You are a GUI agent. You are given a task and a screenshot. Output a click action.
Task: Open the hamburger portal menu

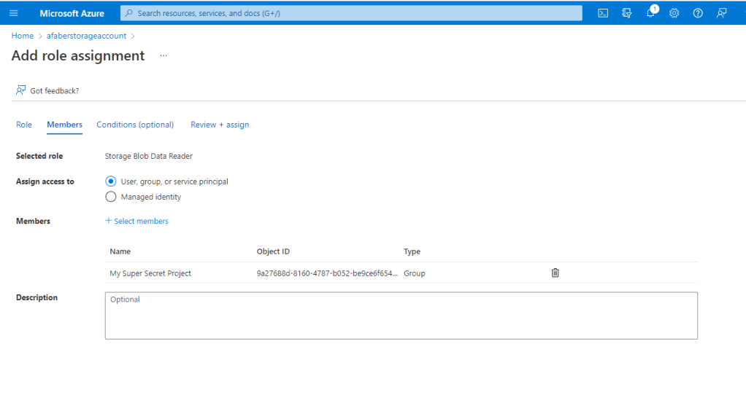click(13, 13)
